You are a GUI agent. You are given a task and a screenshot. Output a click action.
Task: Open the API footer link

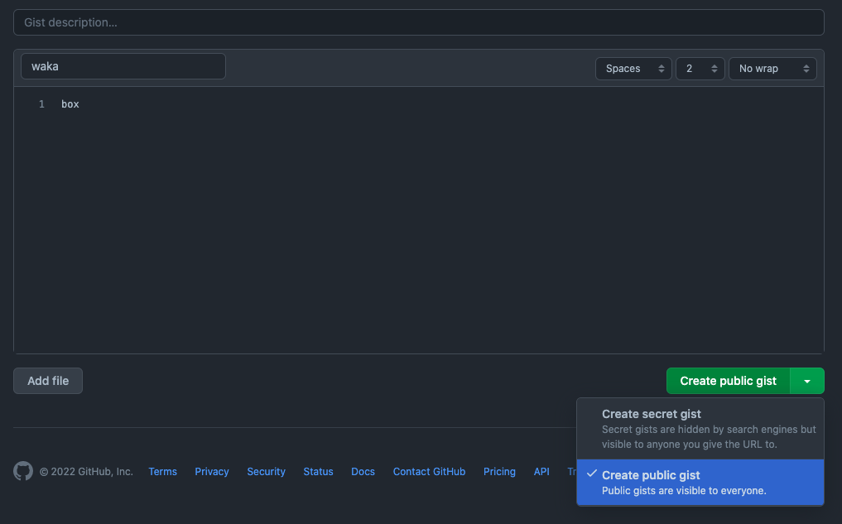(x=541, y=471)
